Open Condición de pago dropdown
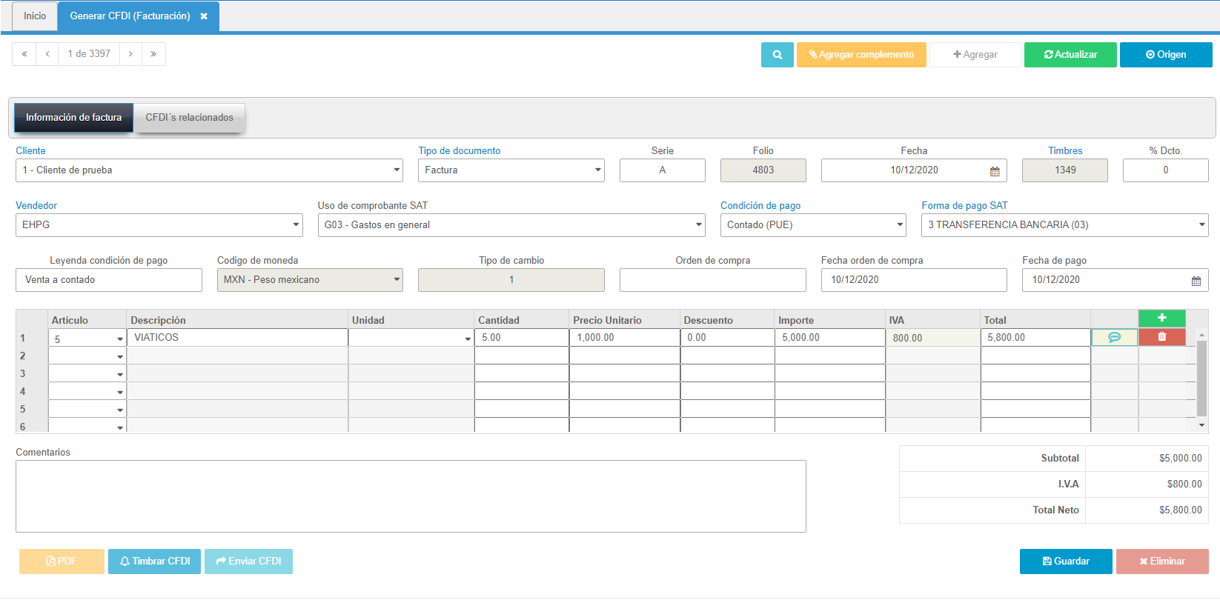The height and width of the screenshot is (603, 1220). click(x=813, y=225)
